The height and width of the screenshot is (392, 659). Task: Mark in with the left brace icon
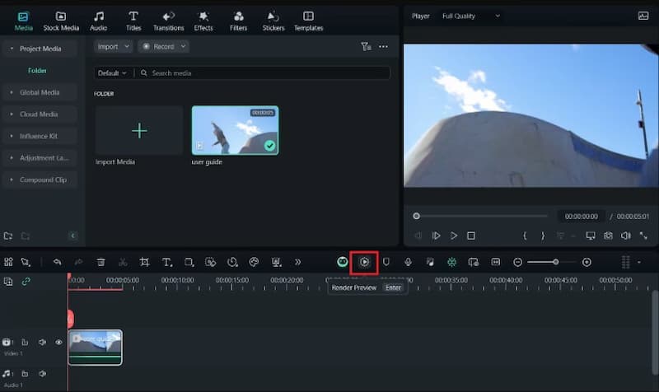pyautogui.click(x=525, y=236)
